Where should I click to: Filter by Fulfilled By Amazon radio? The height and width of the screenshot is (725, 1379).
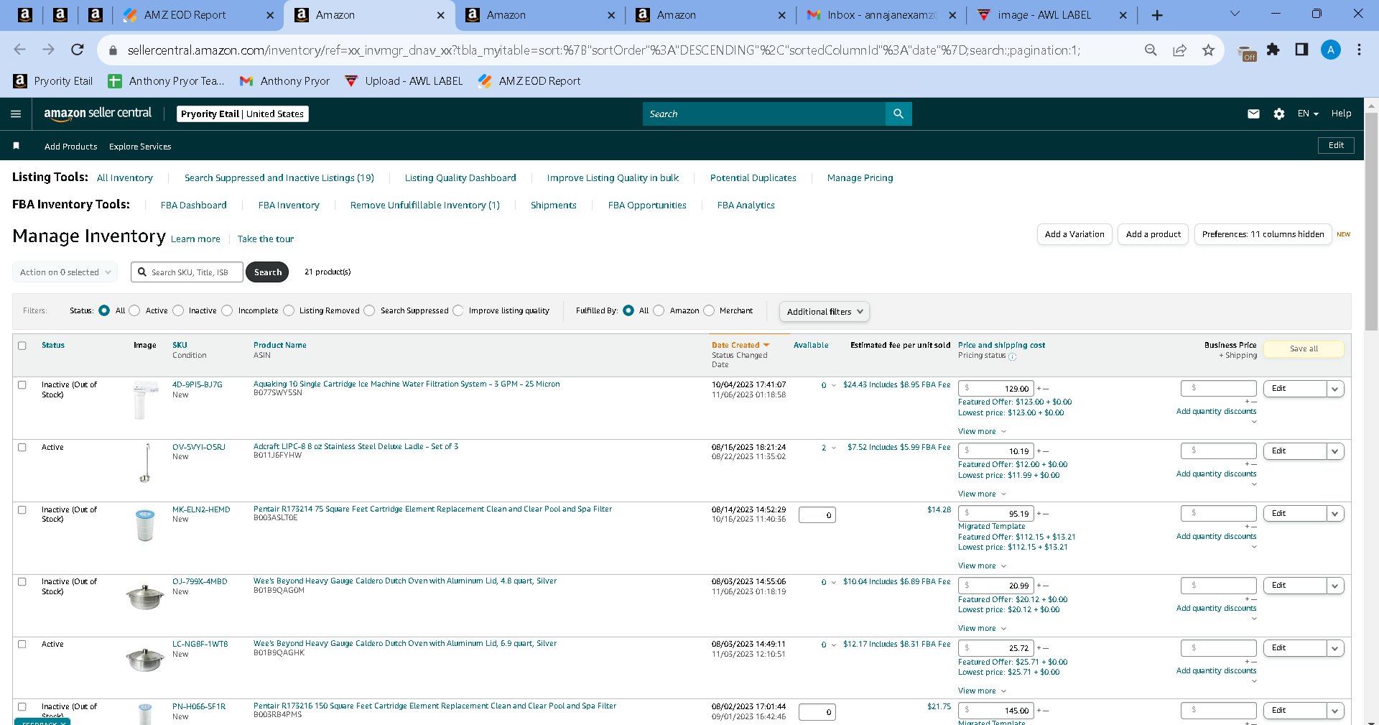pos(659,310)
